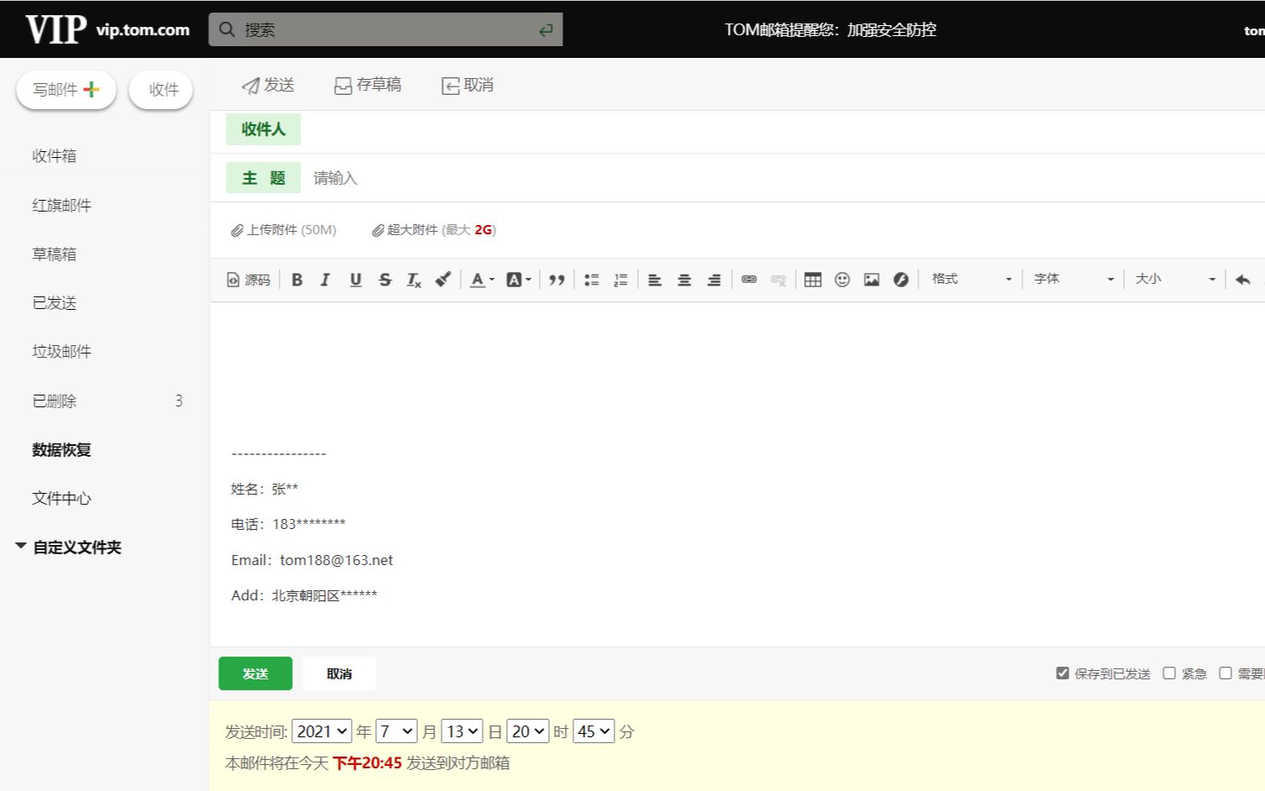Toggle bold formatting in editor toolbar
This screenshot has height=791, width=1265.
tap(296, 280)
